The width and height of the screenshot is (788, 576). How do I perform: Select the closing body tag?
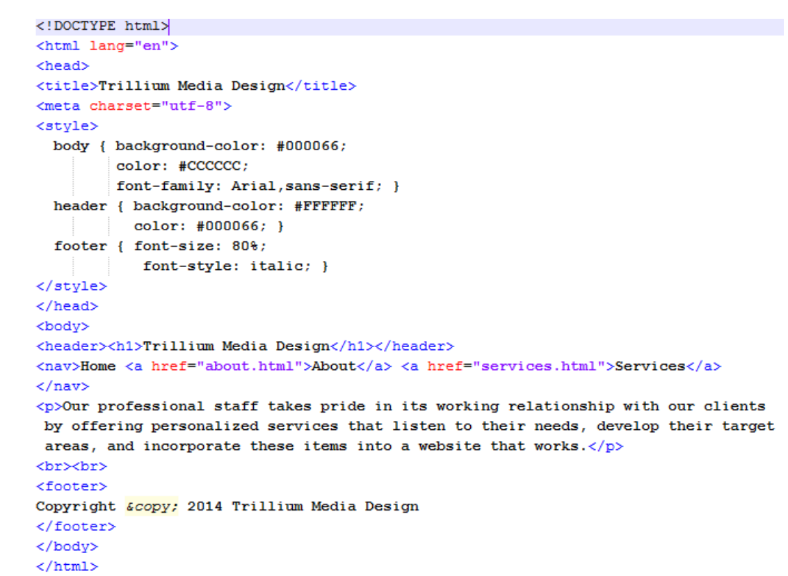67,547
